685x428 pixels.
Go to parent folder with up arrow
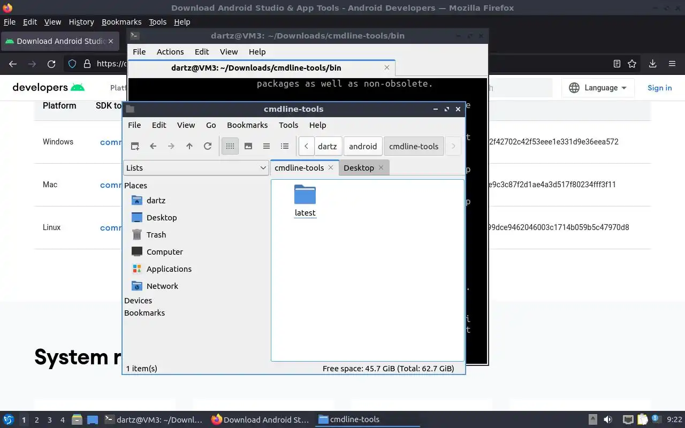point(189,146)
